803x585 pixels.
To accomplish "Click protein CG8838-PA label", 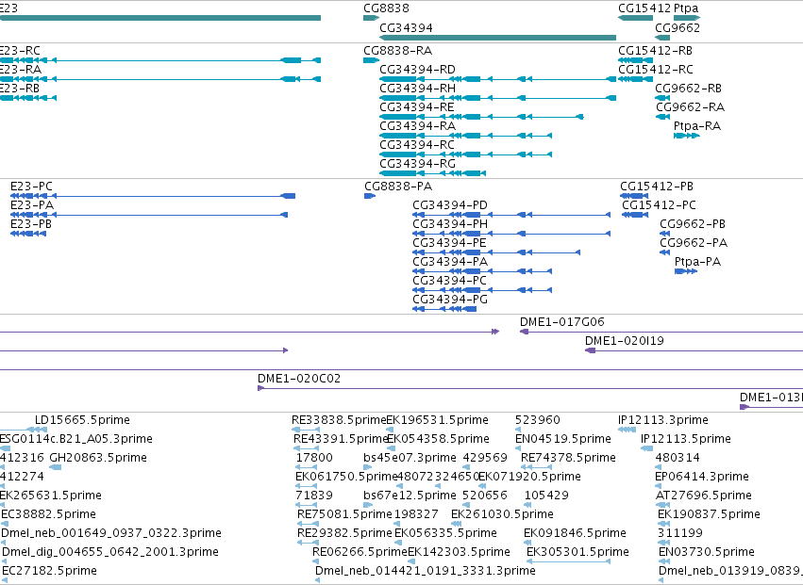I will 398,187.
